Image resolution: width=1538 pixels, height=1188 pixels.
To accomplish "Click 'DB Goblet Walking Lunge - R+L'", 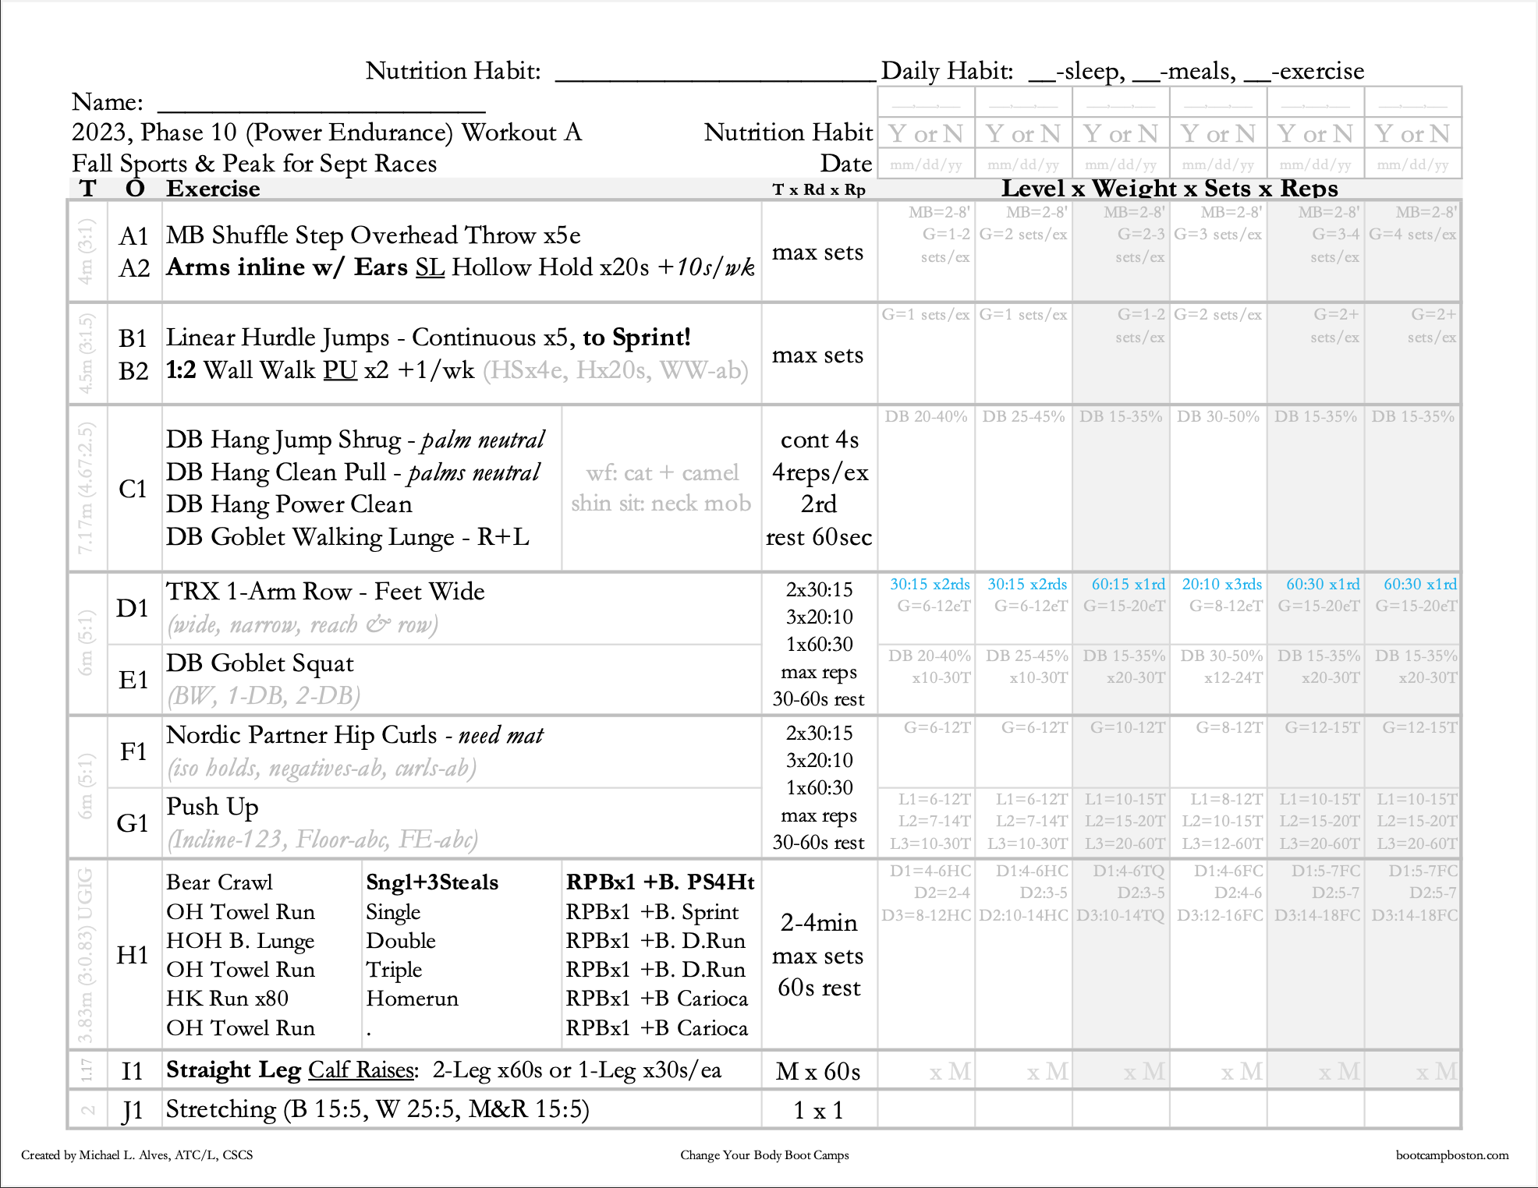I will (x=347, y=537).
